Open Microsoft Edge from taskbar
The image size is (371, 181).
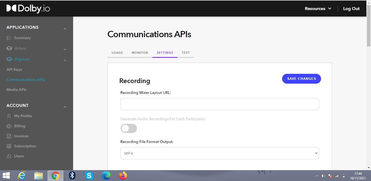coord(106,176)
